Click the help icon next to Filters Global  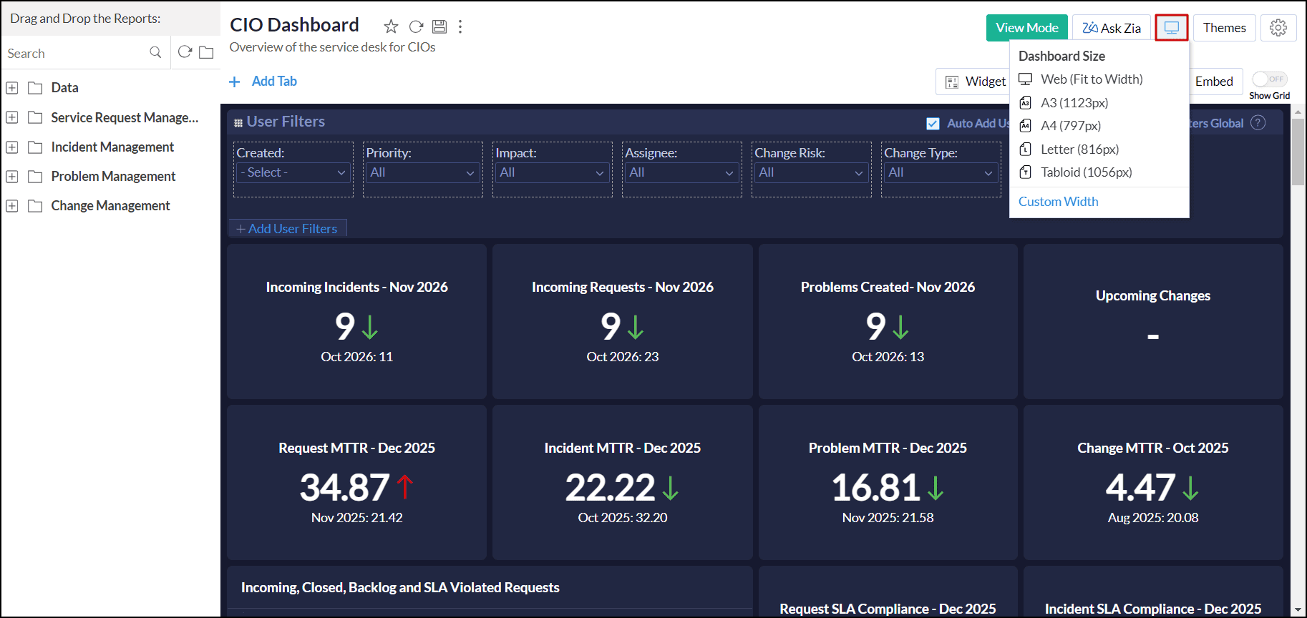1258,123
